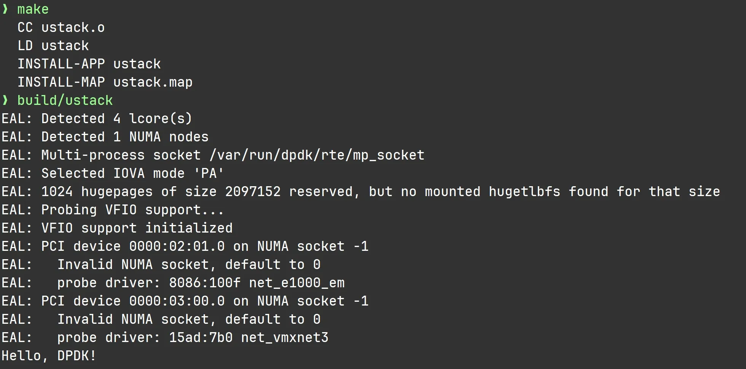Viewport: 746px width, 369px height.
Task: Click the prompt arrow before make
Action: click(5, 9)
